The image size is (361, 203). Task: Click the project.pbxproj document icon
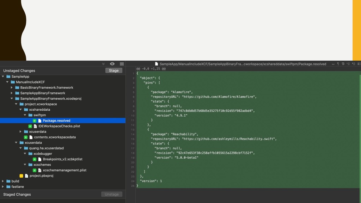(x=26, y=176)
